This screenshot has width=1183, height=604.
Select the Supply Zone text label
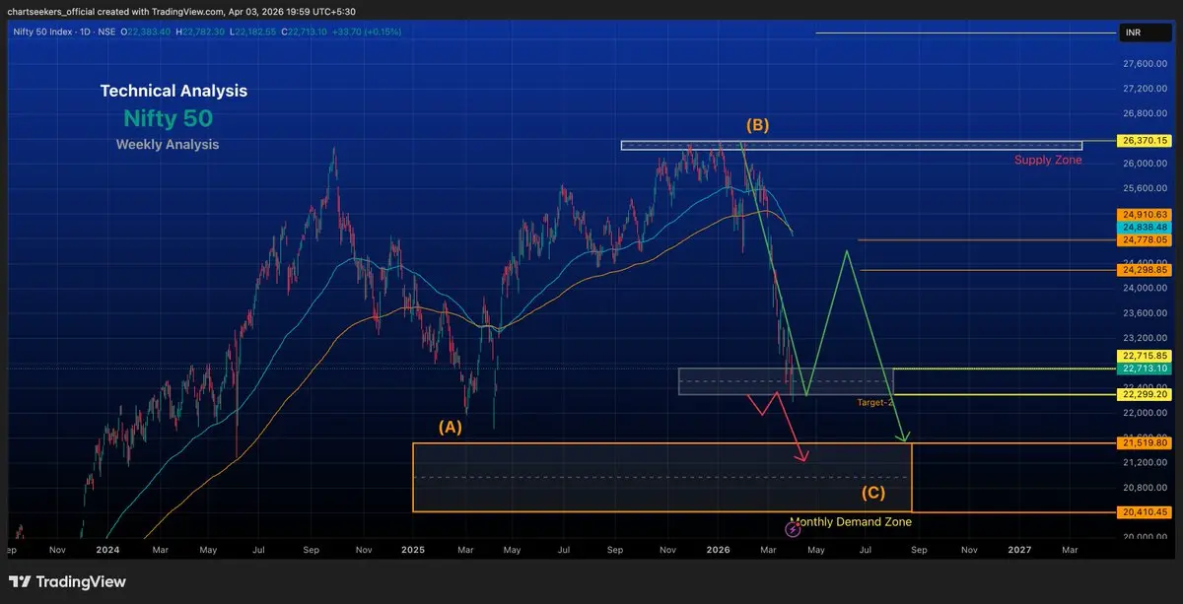pyautogui.click(x=1048, y=160)
